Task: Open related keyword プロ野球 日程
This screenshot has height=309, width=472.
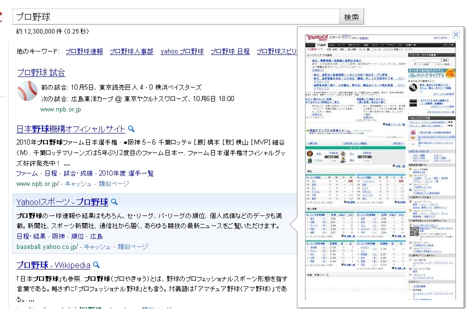Action: [x=230, y=51]
